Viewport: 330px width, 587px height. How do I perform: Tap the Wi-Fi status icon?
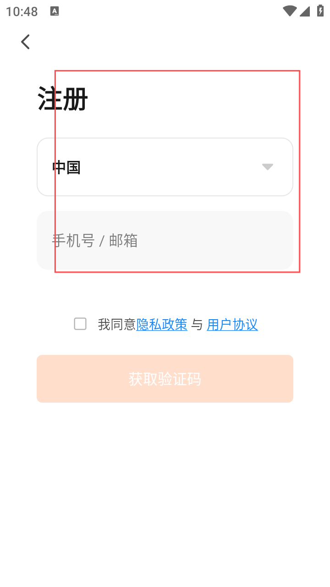289,11
